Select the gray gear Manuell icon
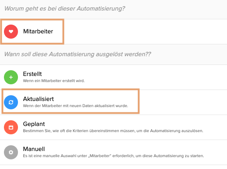The height and width of the screenshot is (169, 227). click(x=11, y=152)
